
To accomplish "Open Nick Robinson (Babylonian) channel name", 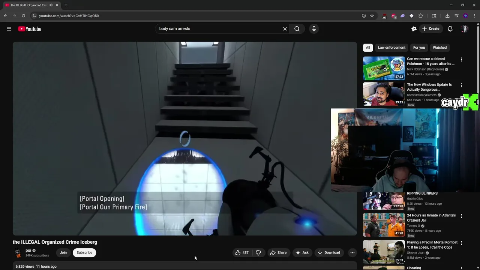I will (425, 69).
